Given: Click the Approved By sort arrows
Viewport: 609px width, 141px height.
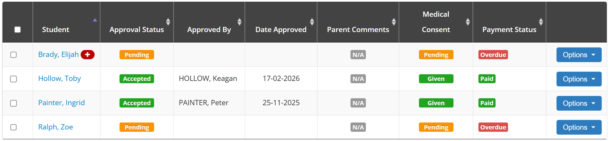Looking at the screenshot, I should [239, 22].
